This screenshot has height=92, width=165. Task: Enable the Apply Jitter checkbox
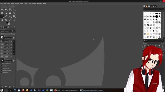click(x=1, y=66)
